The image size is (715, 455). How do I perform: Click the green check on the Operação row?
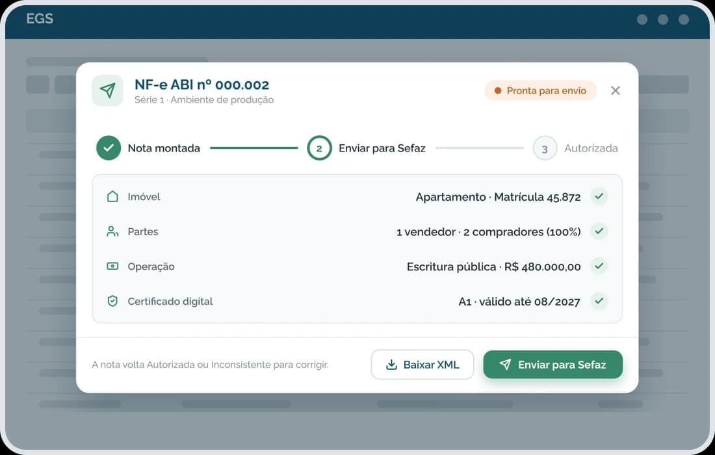(x=599, y=266)
